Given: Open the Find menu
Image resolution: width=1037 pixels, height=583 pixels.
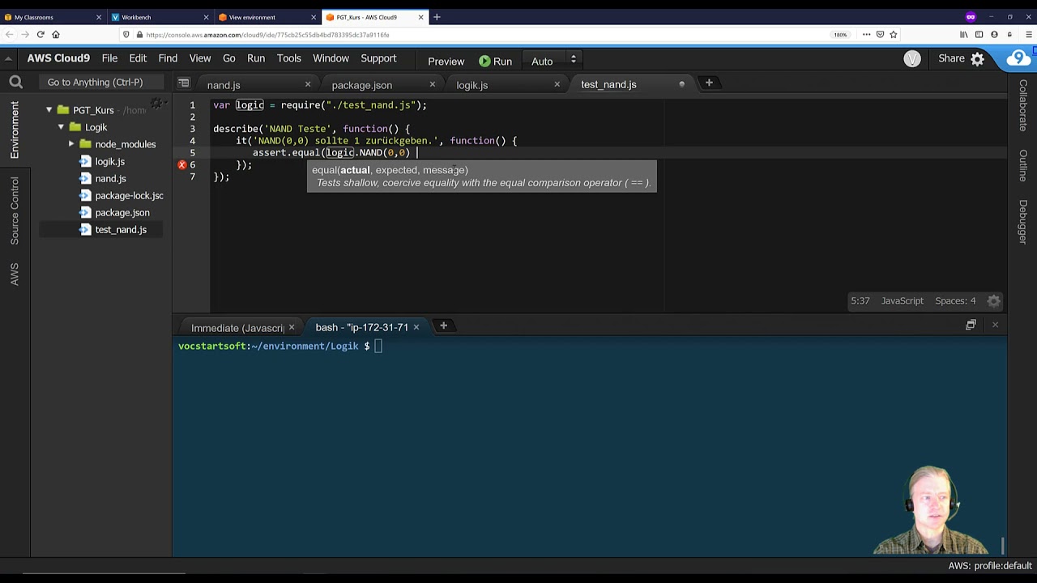Looking at the screenshot, I should tap(168, 58).
